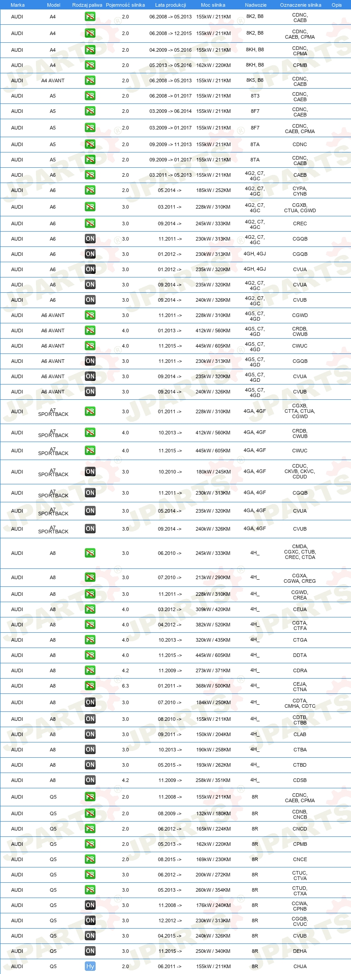Screen dimensions: 351x974
Task: Click the '258kW / 351KM' power cell
Action: 213,780
